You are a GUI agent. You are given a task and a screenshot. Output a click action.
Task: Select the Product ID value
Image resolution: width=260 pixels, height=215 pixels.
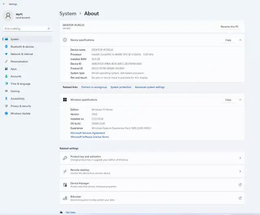[108, 68]
